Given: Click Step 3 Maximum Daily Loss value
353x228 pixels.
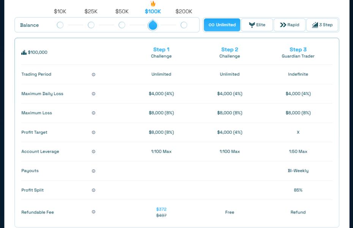Looking at the screenshot, I should pos(298,94).
